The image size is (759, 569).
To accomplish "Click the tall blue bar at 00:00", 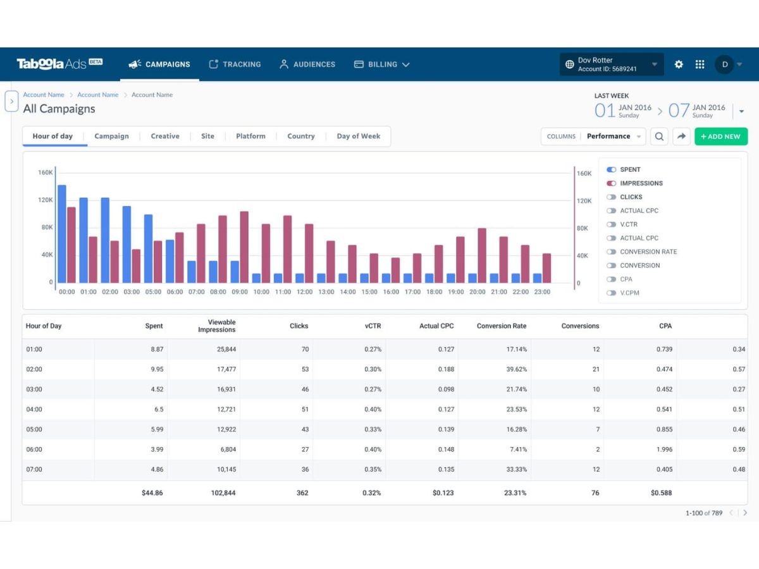I will coord(62,234).
